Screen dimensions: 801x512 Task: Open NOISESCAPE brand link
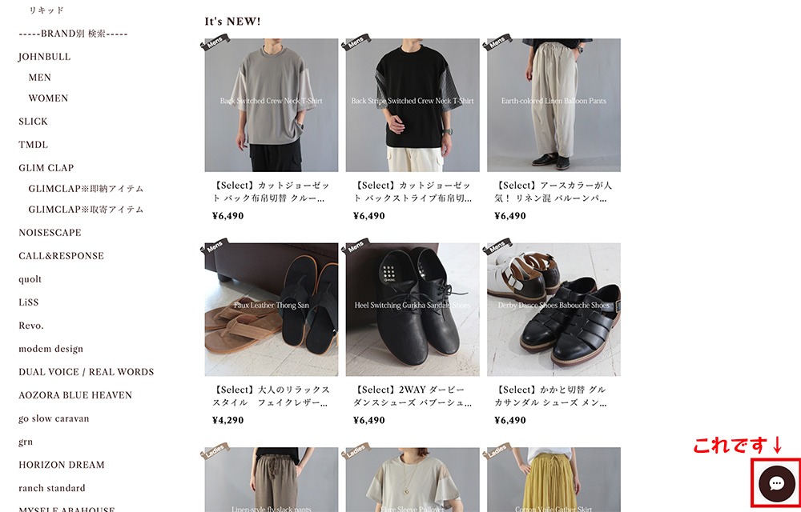click(x=50, y=233)
